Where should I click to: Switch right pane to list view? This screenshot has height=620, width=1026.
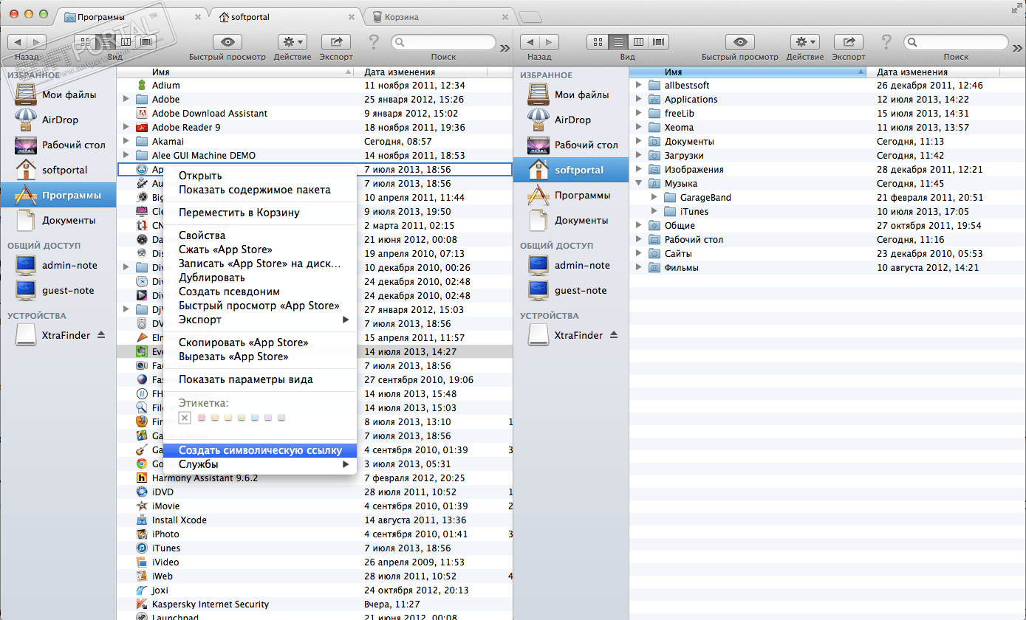[x=619, y=42]
